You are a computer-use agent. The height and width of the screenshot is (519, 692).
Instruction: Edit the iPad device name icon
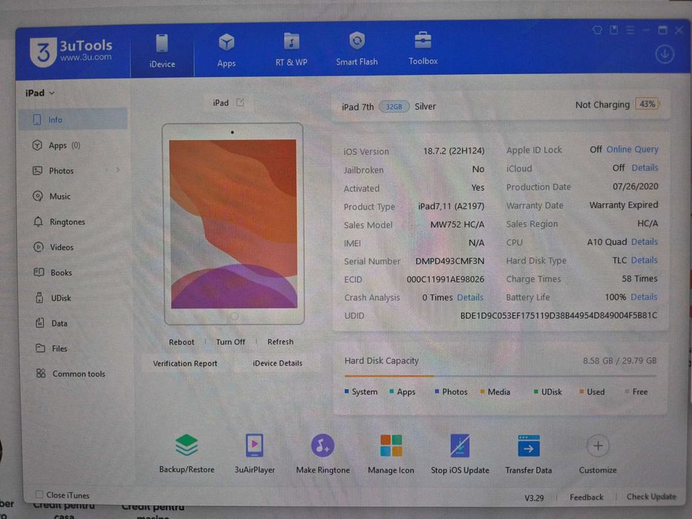pyautogui.click(x=240, y=102)
